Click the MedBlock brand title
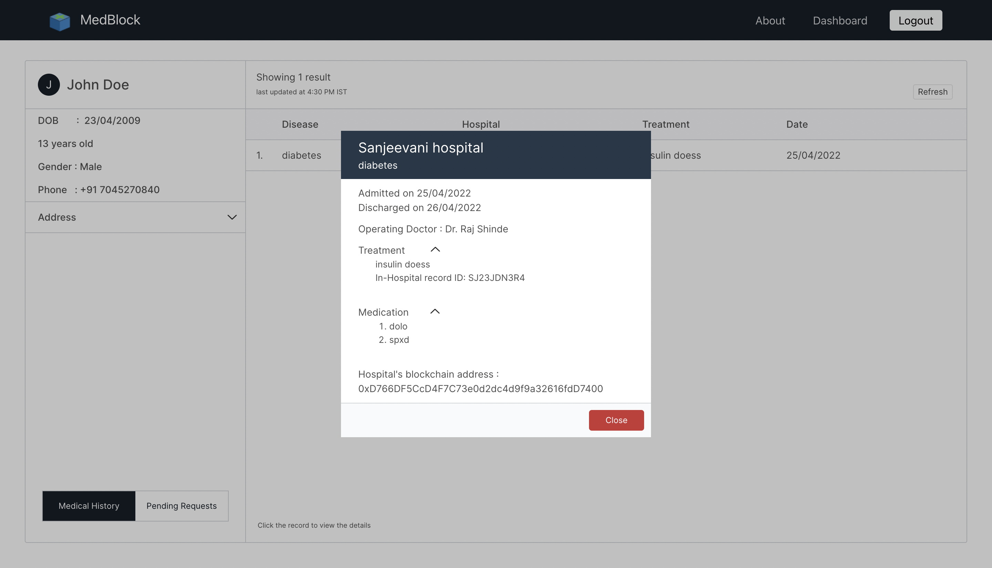Screen dimensions: 992x568 110,20
